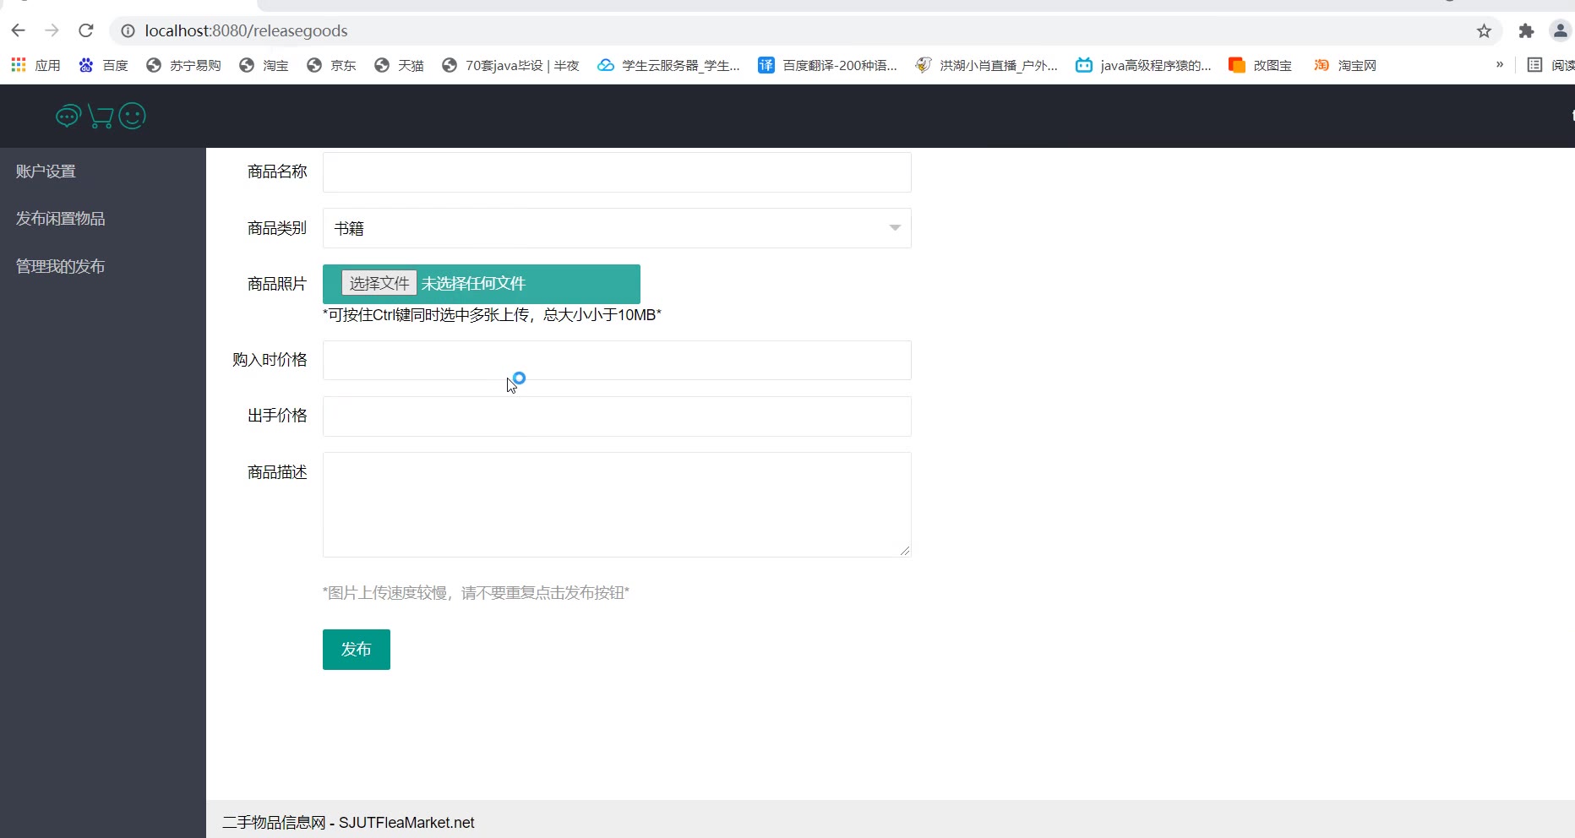The width and height of the screenshot is (1575, 838).
Task: View site info icon beside localhost URL
Action: [x=128, y=31]
